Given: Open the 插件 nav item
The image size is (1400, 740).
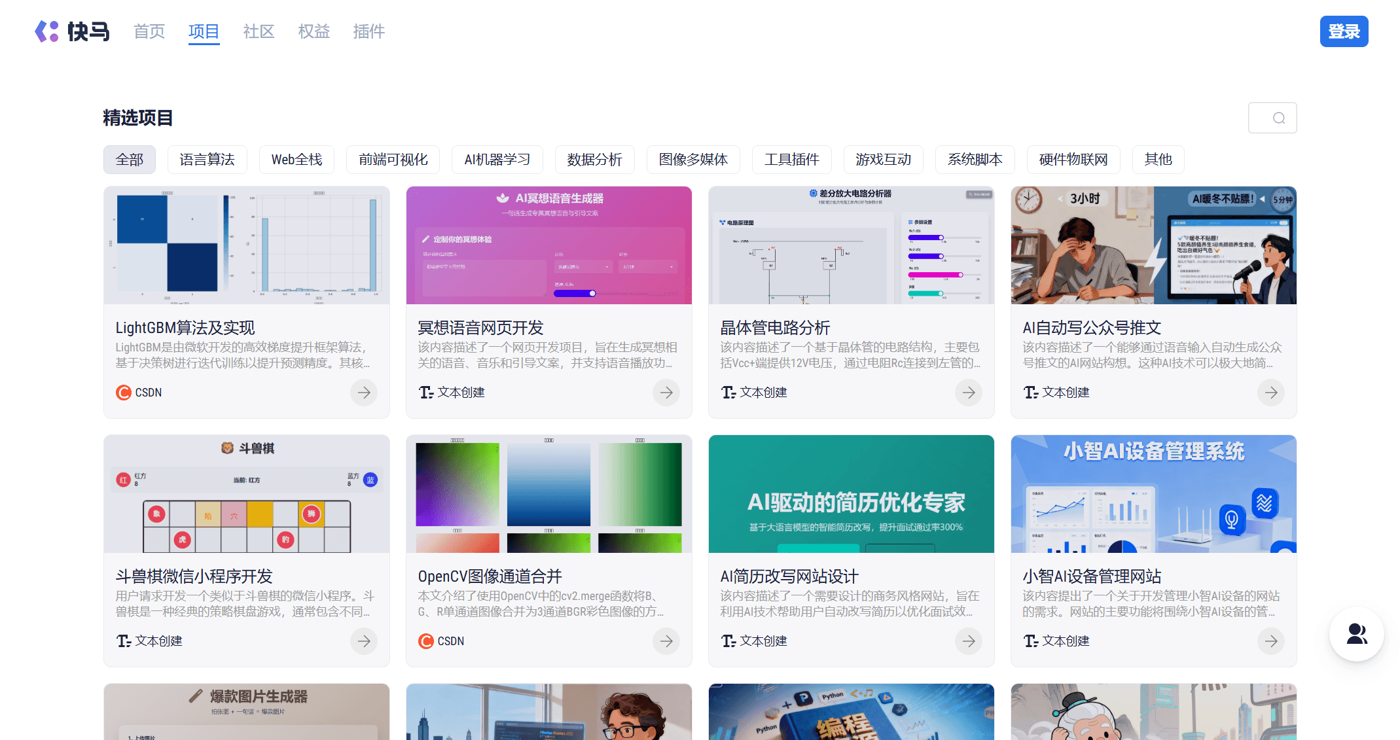Looking at the screenshot, I should click(368, 31).
